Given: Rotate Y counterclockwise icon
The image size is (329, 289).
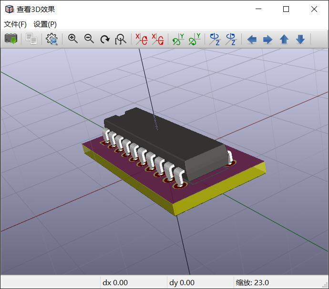Looking at the screenshot, I should [195, 39].
